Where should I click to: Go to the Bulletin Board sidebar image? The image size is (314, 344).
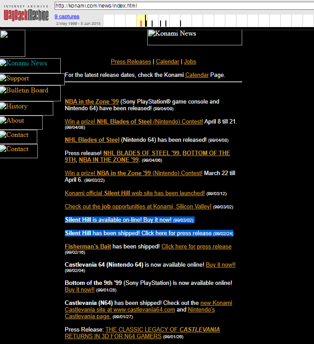coord(30,93)
